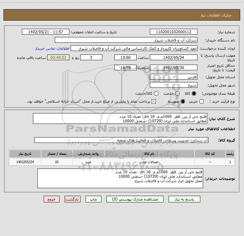Click the deadline time 13:00 field
The width and height of the screenshot is (244, 236).
click(x=125, y=57)
